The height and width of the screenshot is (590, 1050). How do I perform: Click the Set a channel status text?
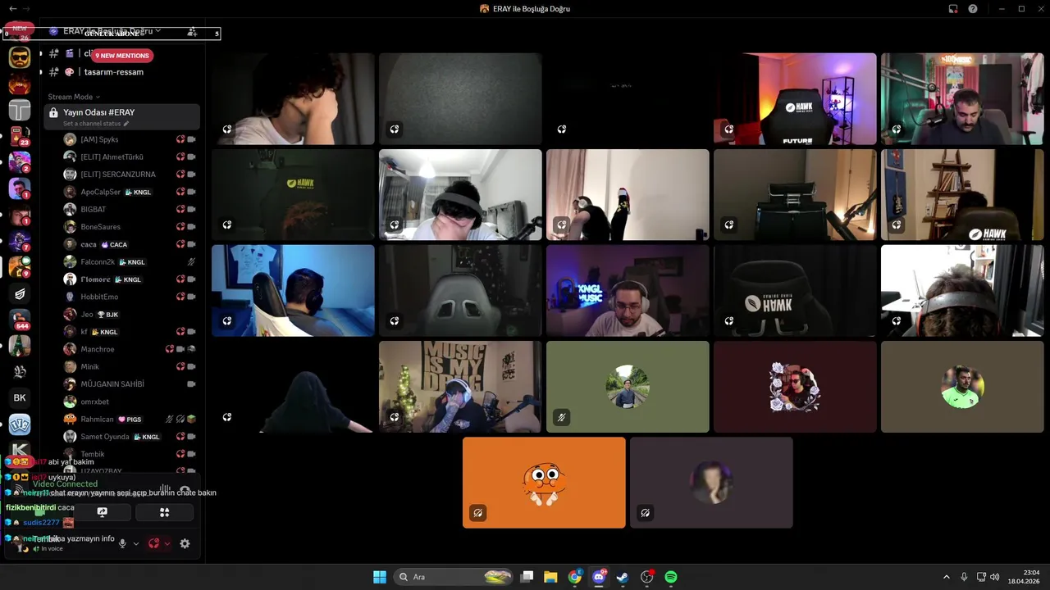click(x=92, y=124)
